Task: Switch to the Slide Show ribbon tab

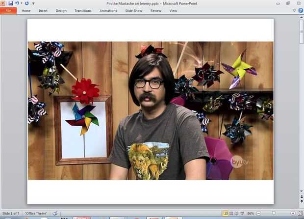Action: [134, 11]
